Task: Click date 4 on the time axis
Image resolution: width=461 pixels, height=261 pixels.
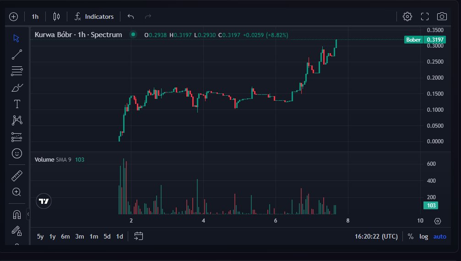Action: coord(203,220)
